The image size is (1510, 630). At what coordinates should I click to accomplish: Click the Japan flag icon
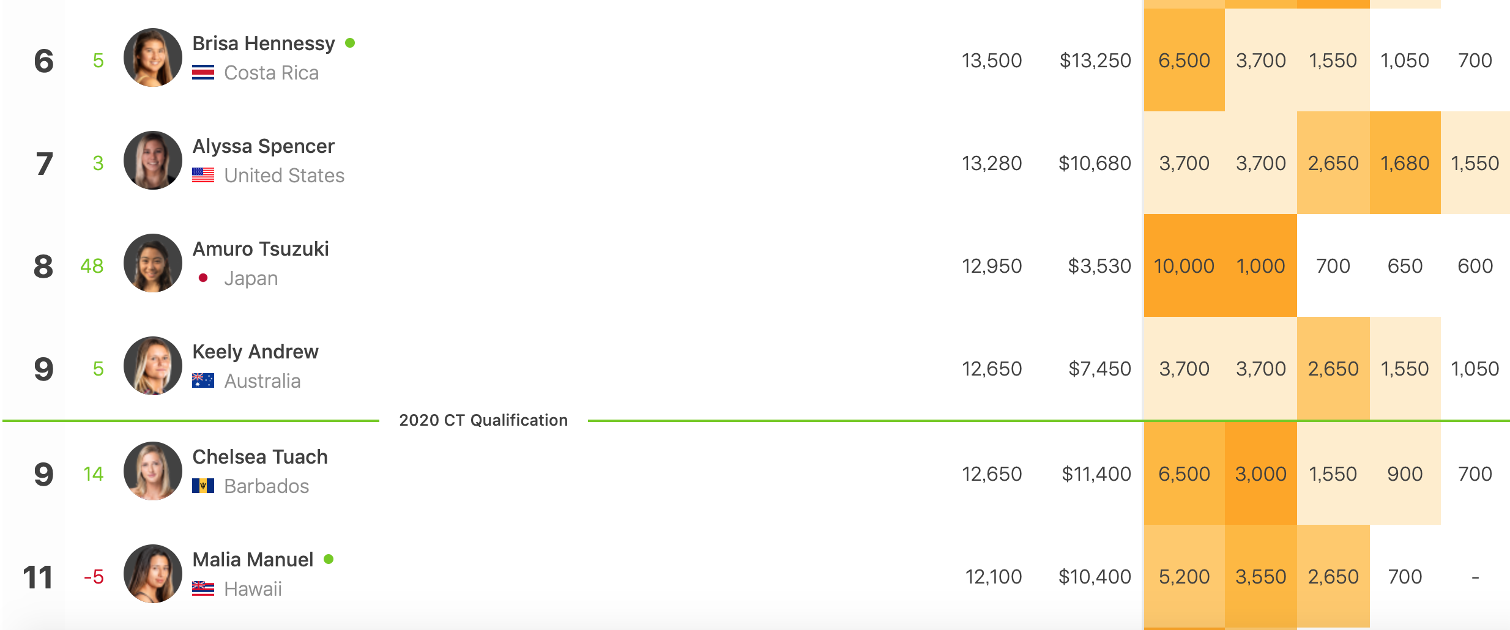203,278
